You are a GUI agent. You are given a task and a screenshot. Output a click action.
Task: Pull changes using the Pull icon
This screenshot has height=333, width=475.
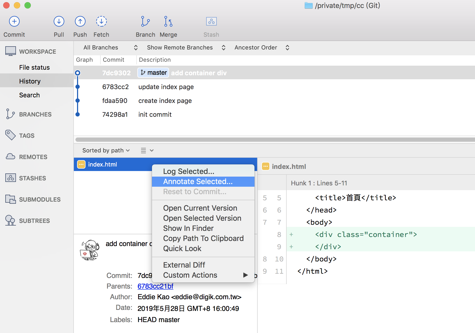(x=59, y=22)
